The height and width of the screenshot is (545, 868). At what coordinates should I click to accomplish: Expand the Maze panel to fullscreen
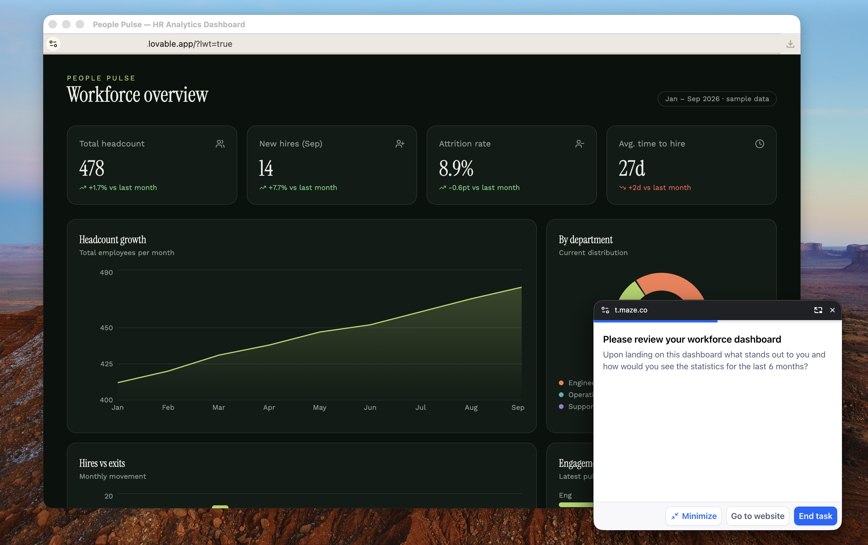(818, 310)
